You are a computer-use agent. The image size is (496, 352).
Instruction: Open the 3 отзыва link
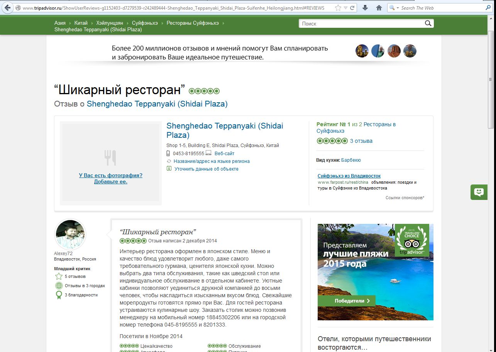pyautogui.click(x=361, y=141)
